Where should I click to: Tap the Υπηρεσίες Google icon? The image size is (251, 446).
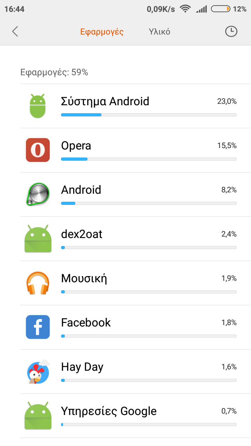coord(38,415)
